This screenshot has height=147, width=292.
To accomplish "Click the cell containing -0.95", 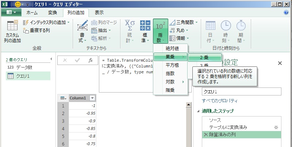I will (82, 113).
